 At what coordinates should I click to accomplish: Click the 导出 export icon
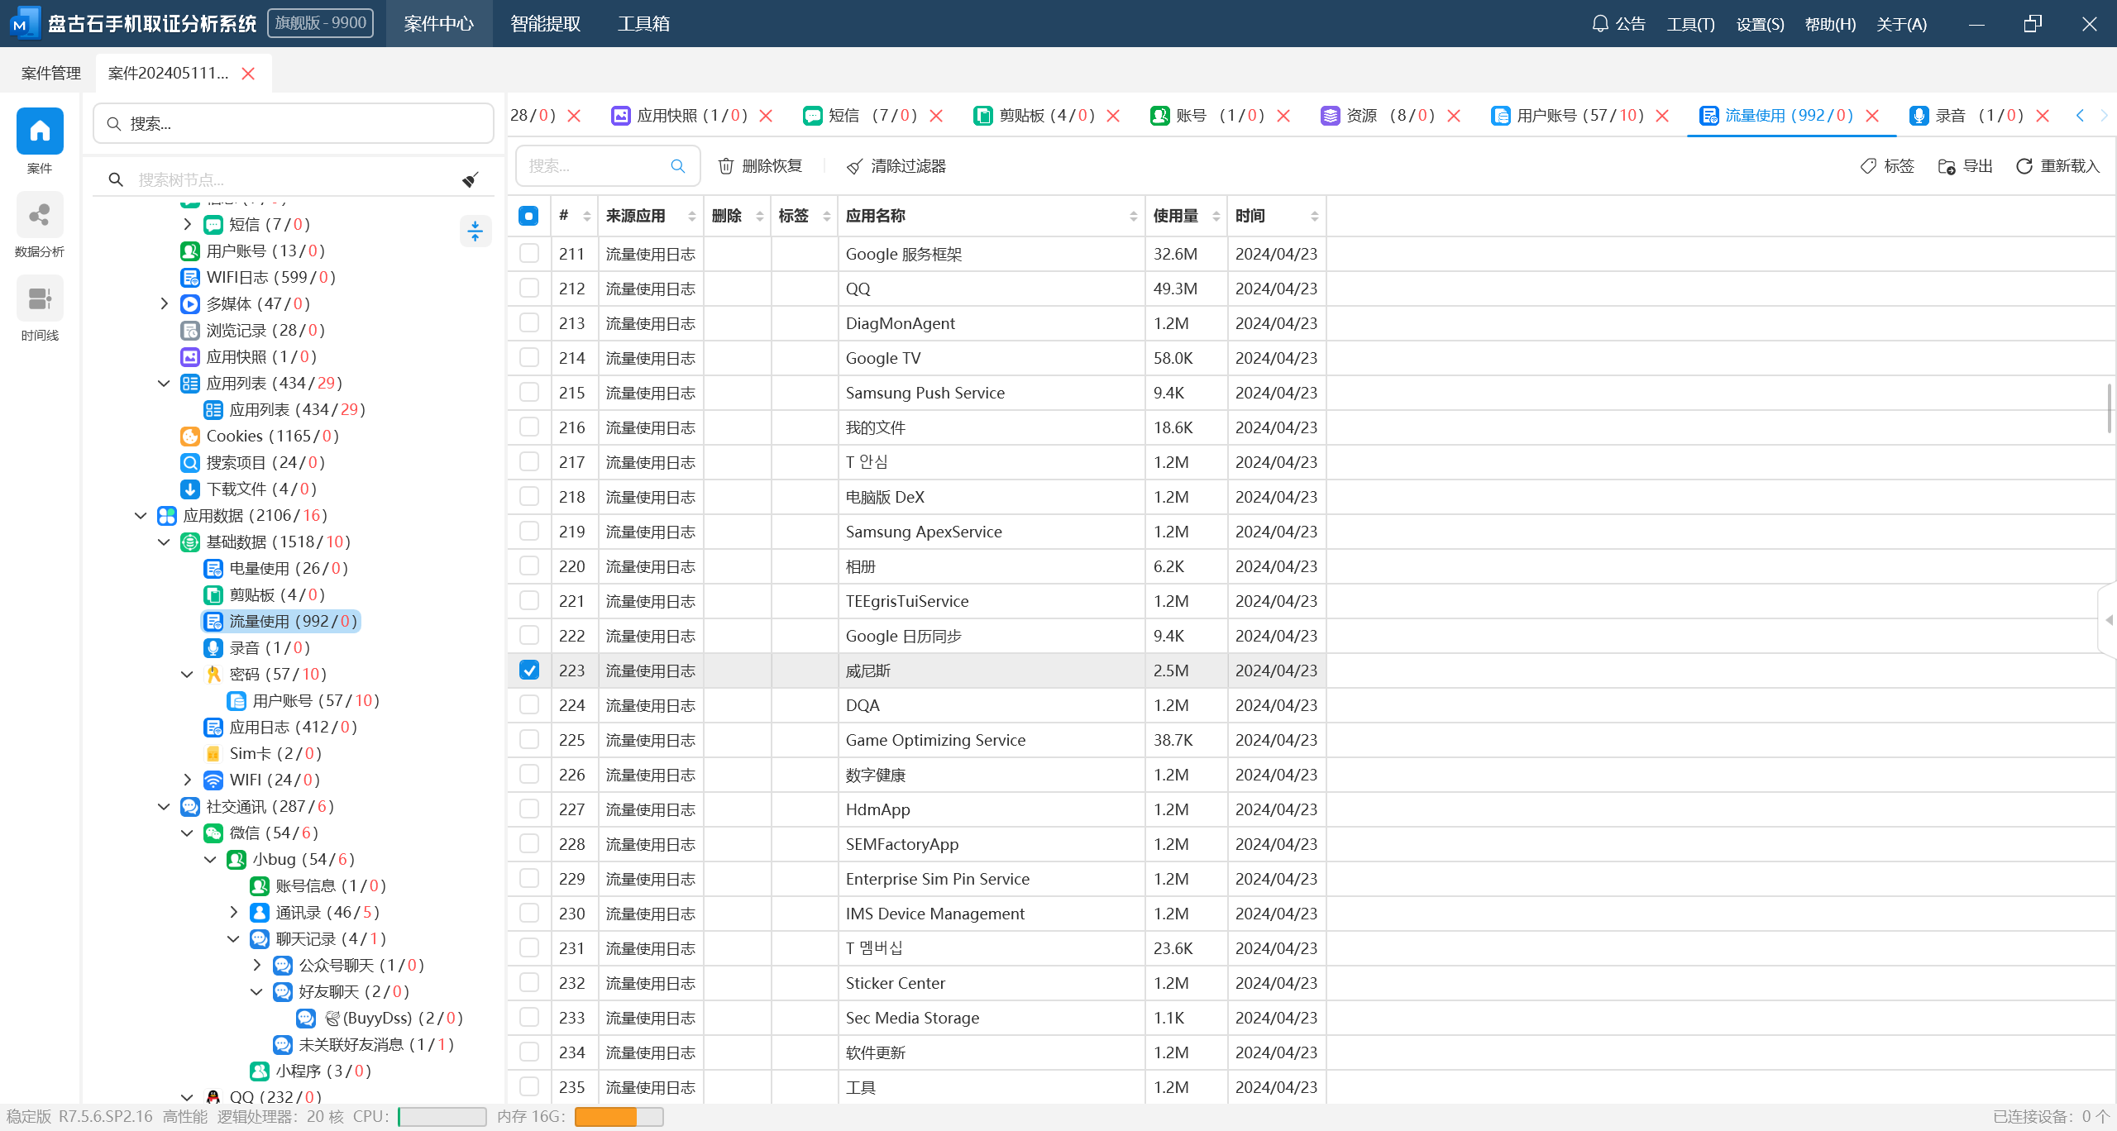(x=1947, y=166)
